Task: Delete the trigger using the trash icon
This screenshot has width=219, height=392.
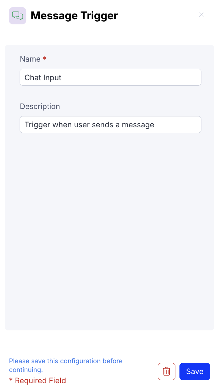Action: click(x=167, y=371)
